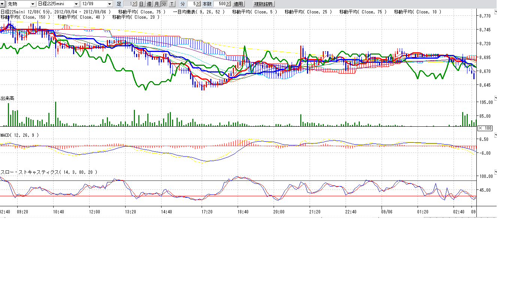Open the 複数銘柄 multiple symbols button

point(264,4)
